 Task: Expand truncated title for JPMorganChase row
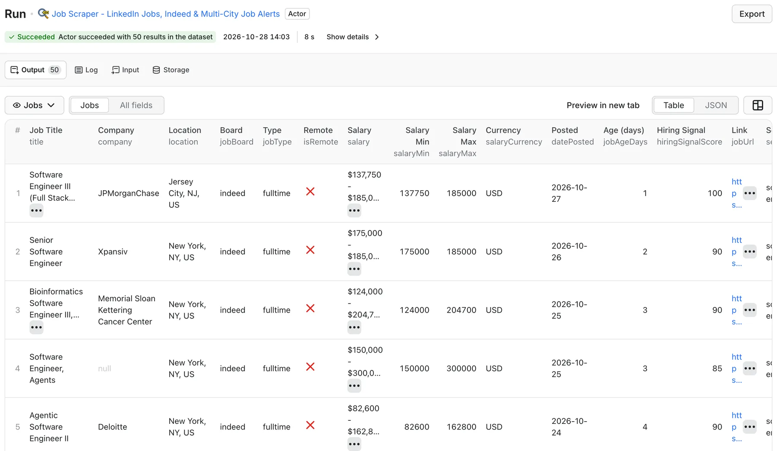coord(36,211)
